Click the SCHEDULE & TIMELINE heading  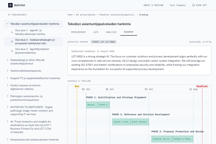(79, 81)
